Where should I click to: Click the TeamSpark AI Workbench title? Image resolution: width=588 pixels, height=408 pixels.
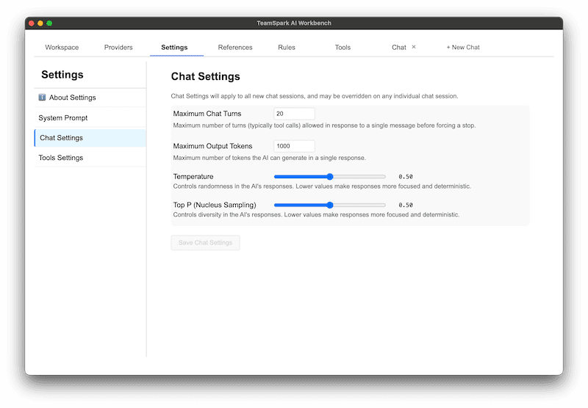click(294, 23)
